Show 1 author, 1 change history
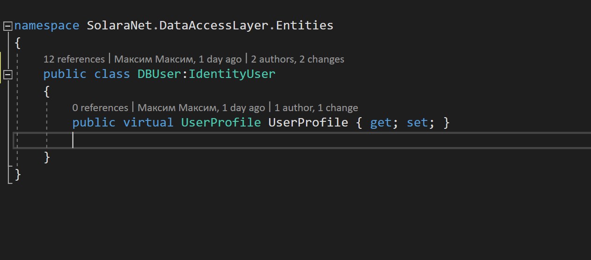This screenshot has width=591, height=260. [x=316, y=108]
